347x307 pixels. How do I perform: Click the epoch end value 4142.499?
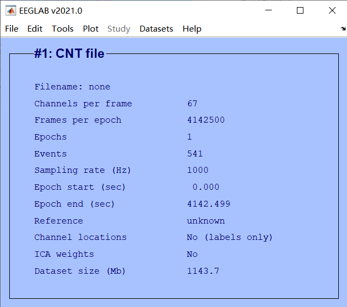209,204
